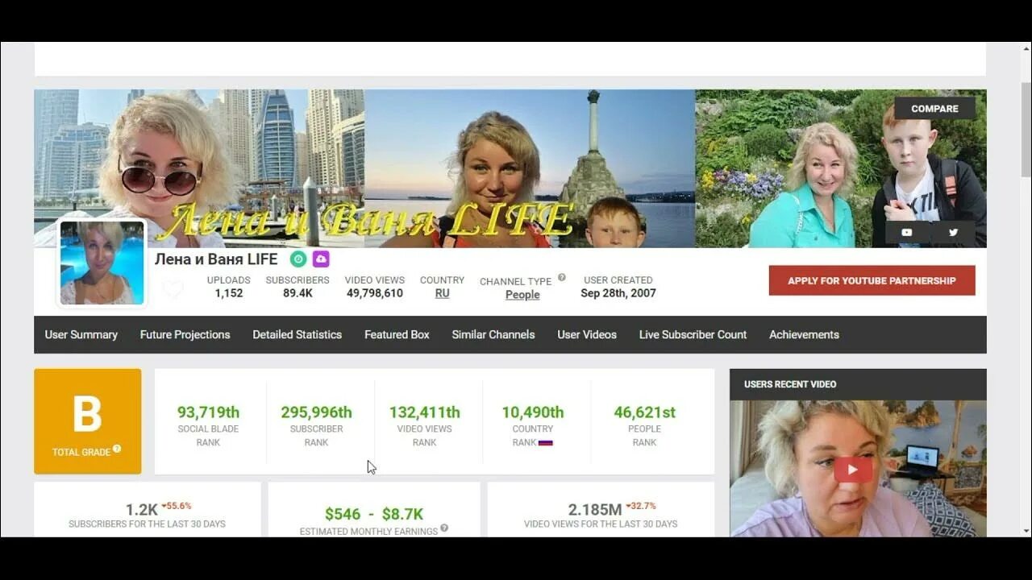Click the heart favorite icon
This screenshot has width=1032, height=580.
(173, 289)
